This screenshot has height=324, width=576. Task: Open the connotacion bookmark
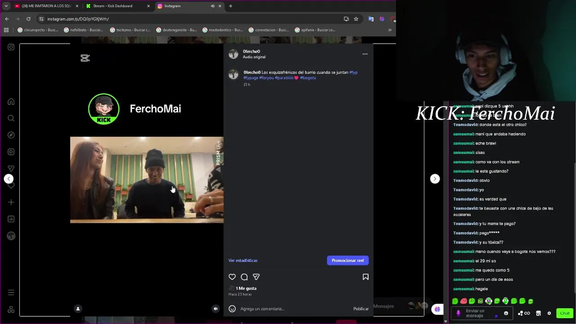click(269, 30)
